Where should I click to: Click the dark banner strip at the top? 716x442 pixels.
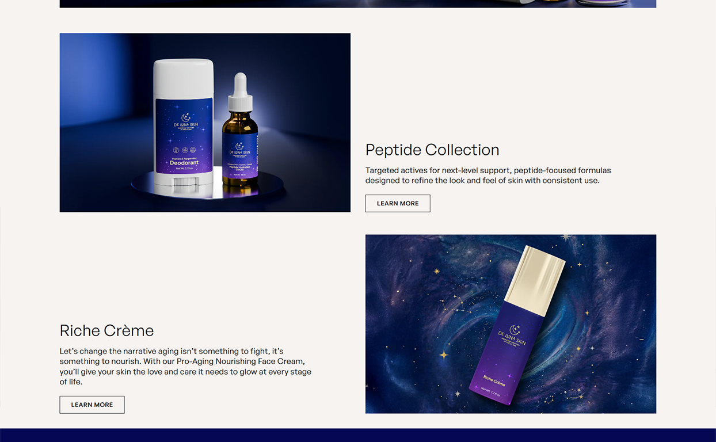click(358, 3)
